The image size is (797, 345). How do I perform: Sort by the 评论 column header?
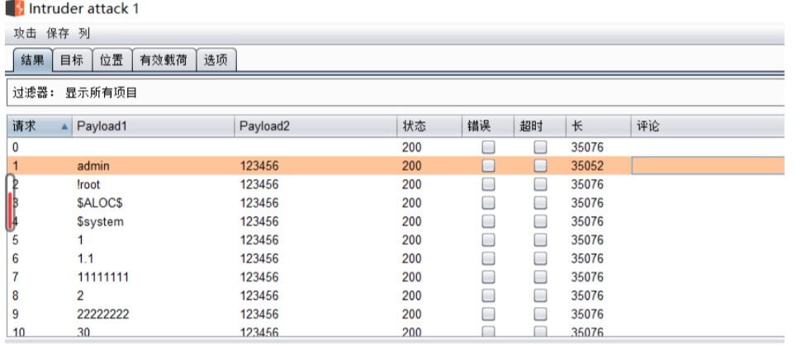coord(708,126)
